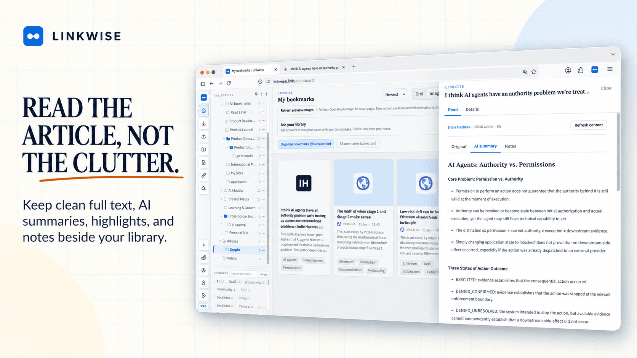Click the Indie Hackers IH thumbnail card
637x358 pixels.
[x=304, y=183]
